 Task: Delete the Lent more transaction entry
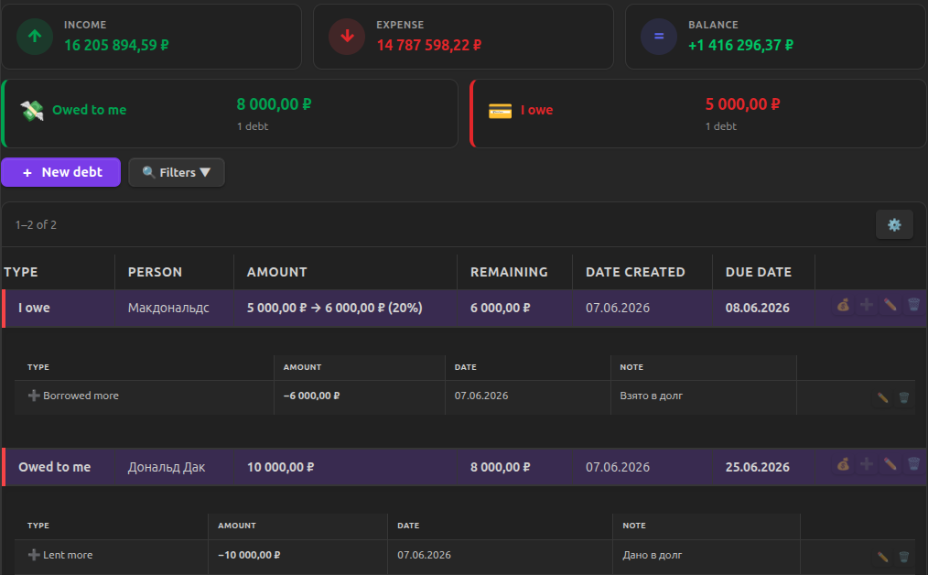click(x=903, y=558)
